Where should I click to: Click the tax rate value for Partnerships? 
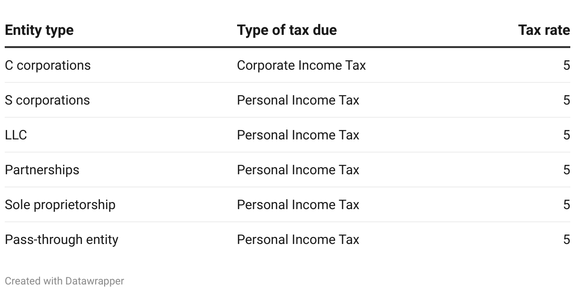tap(567, 170)
